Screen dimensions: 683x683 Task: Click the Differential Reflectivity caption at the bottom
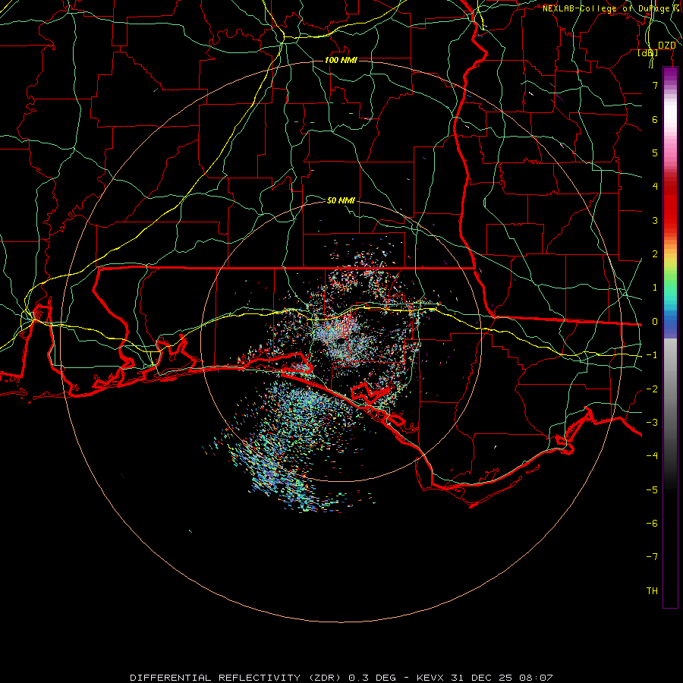(x=341, y=678)
